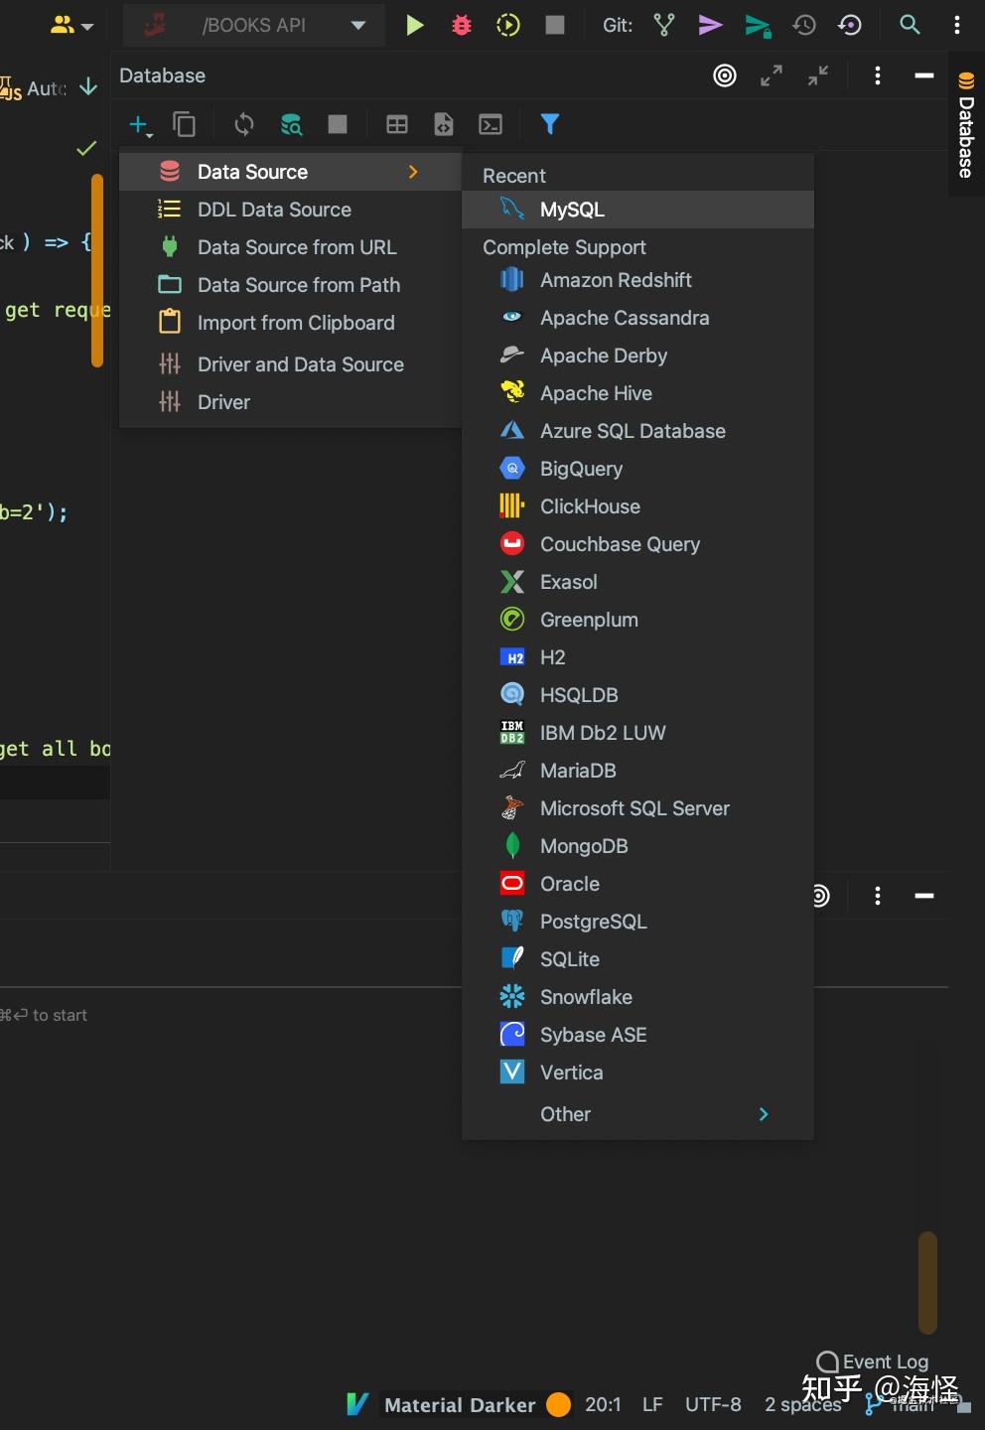Start a debug session with the bug icon
Image resolution: width=985 pixels, height=1430 pixels.
pyautogui.click(x=460, y=25)
